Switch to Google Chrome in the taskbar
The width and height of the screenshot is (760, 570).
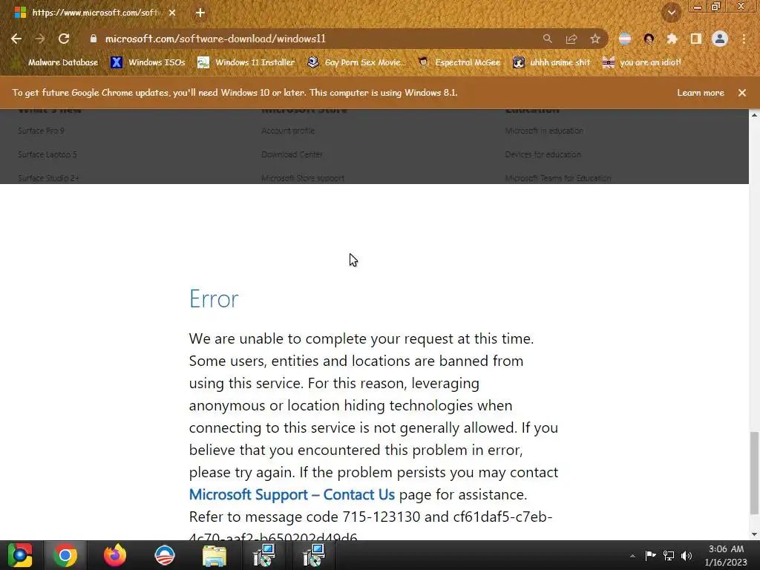[x=65, y=555]
